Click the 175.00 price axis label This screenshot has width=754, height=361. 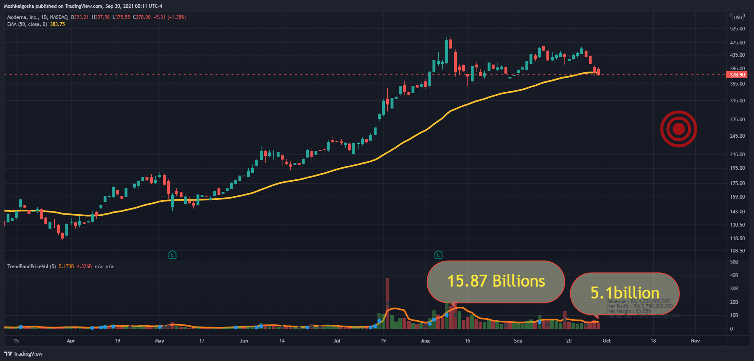738,183
